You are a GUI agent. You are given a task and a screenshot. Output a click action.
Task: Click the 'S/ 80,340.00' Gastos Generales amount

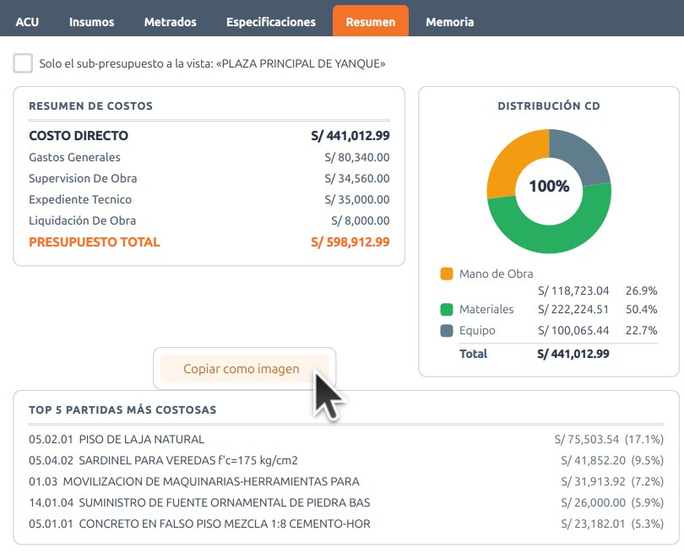[x=357, y=157]
